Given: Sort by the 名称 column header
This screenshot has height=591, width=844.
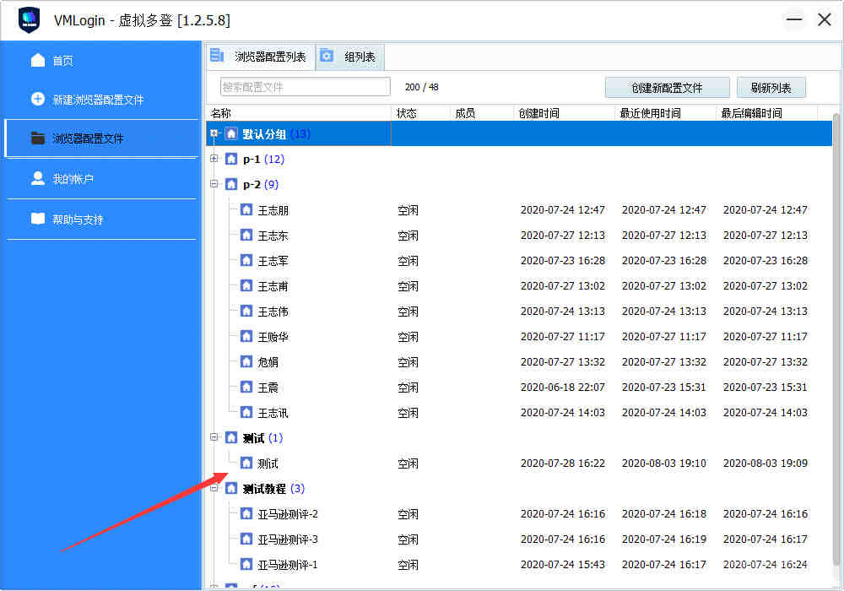Looking at the screenshot, I should point(220,113).
